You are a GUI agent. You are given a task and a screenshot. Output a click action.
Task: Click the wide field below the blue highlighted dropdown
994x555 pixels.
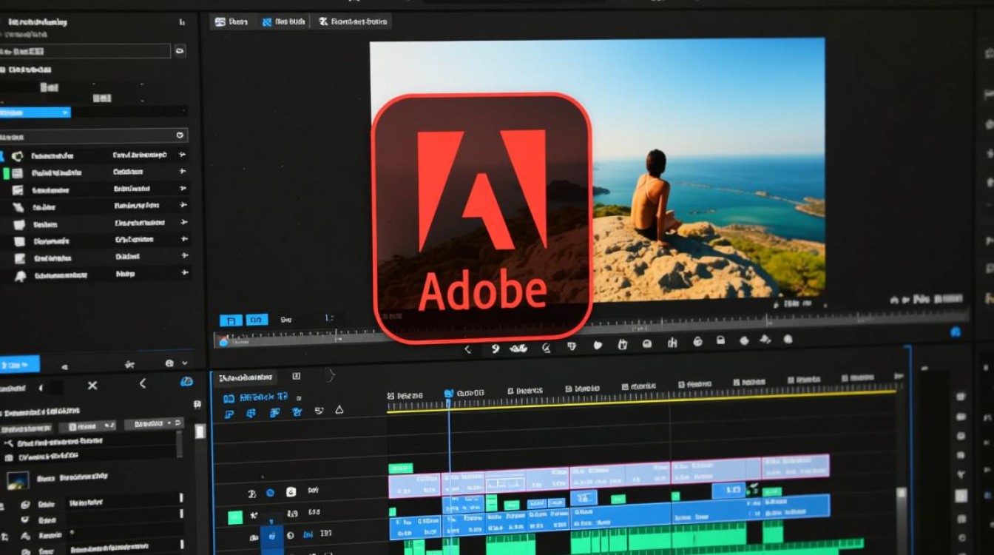pyautogui.click(x=93, y=136)
